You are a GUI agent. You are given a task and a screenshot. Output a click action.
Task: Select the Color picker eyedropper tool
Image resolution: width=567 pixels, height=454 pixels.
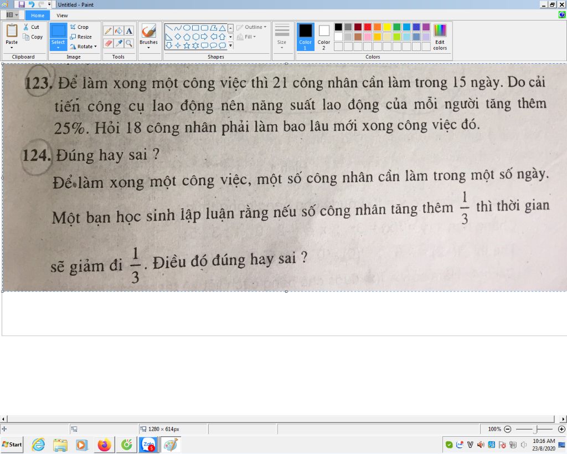click(118, 43)
